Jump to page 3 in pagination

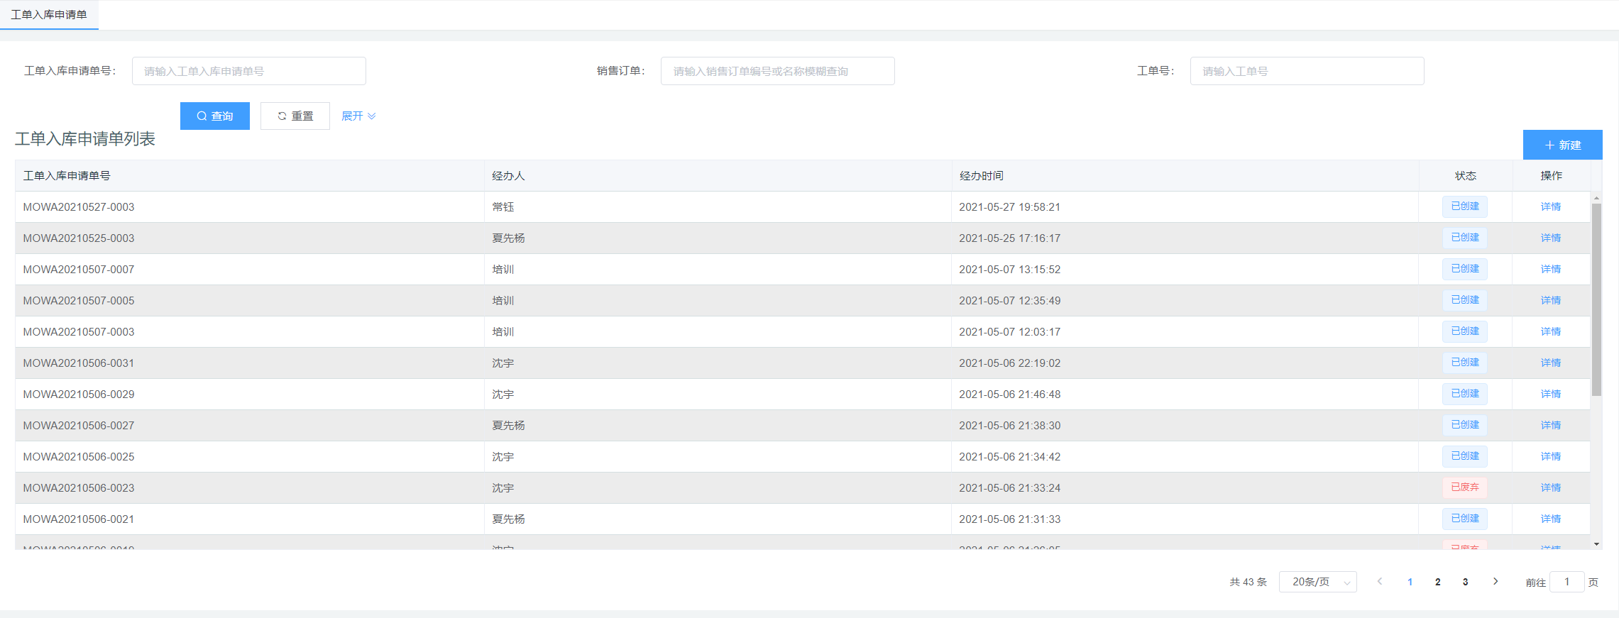coord(1465,582)
